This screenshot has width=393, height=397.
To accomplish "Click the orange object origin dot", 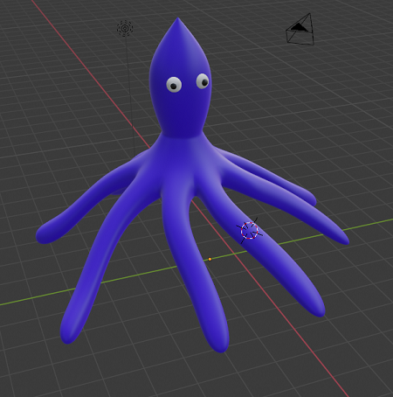I will click(210, 259).
